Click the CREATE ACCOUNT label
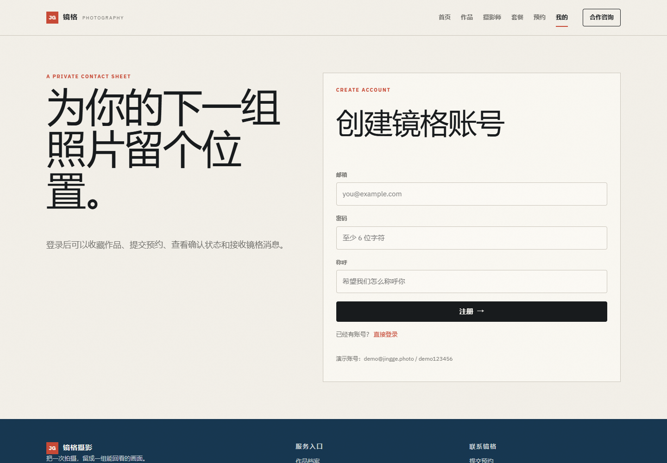The image size is (667, 463). [363, 90]
